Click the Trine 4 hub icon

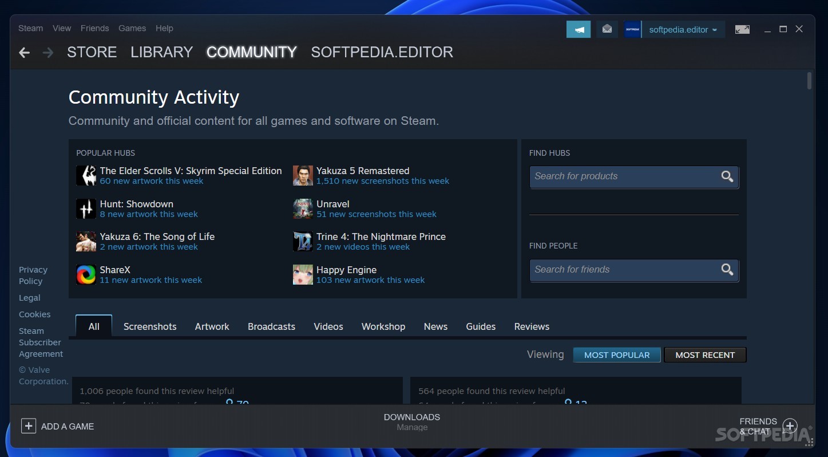(x=303, y=241)
